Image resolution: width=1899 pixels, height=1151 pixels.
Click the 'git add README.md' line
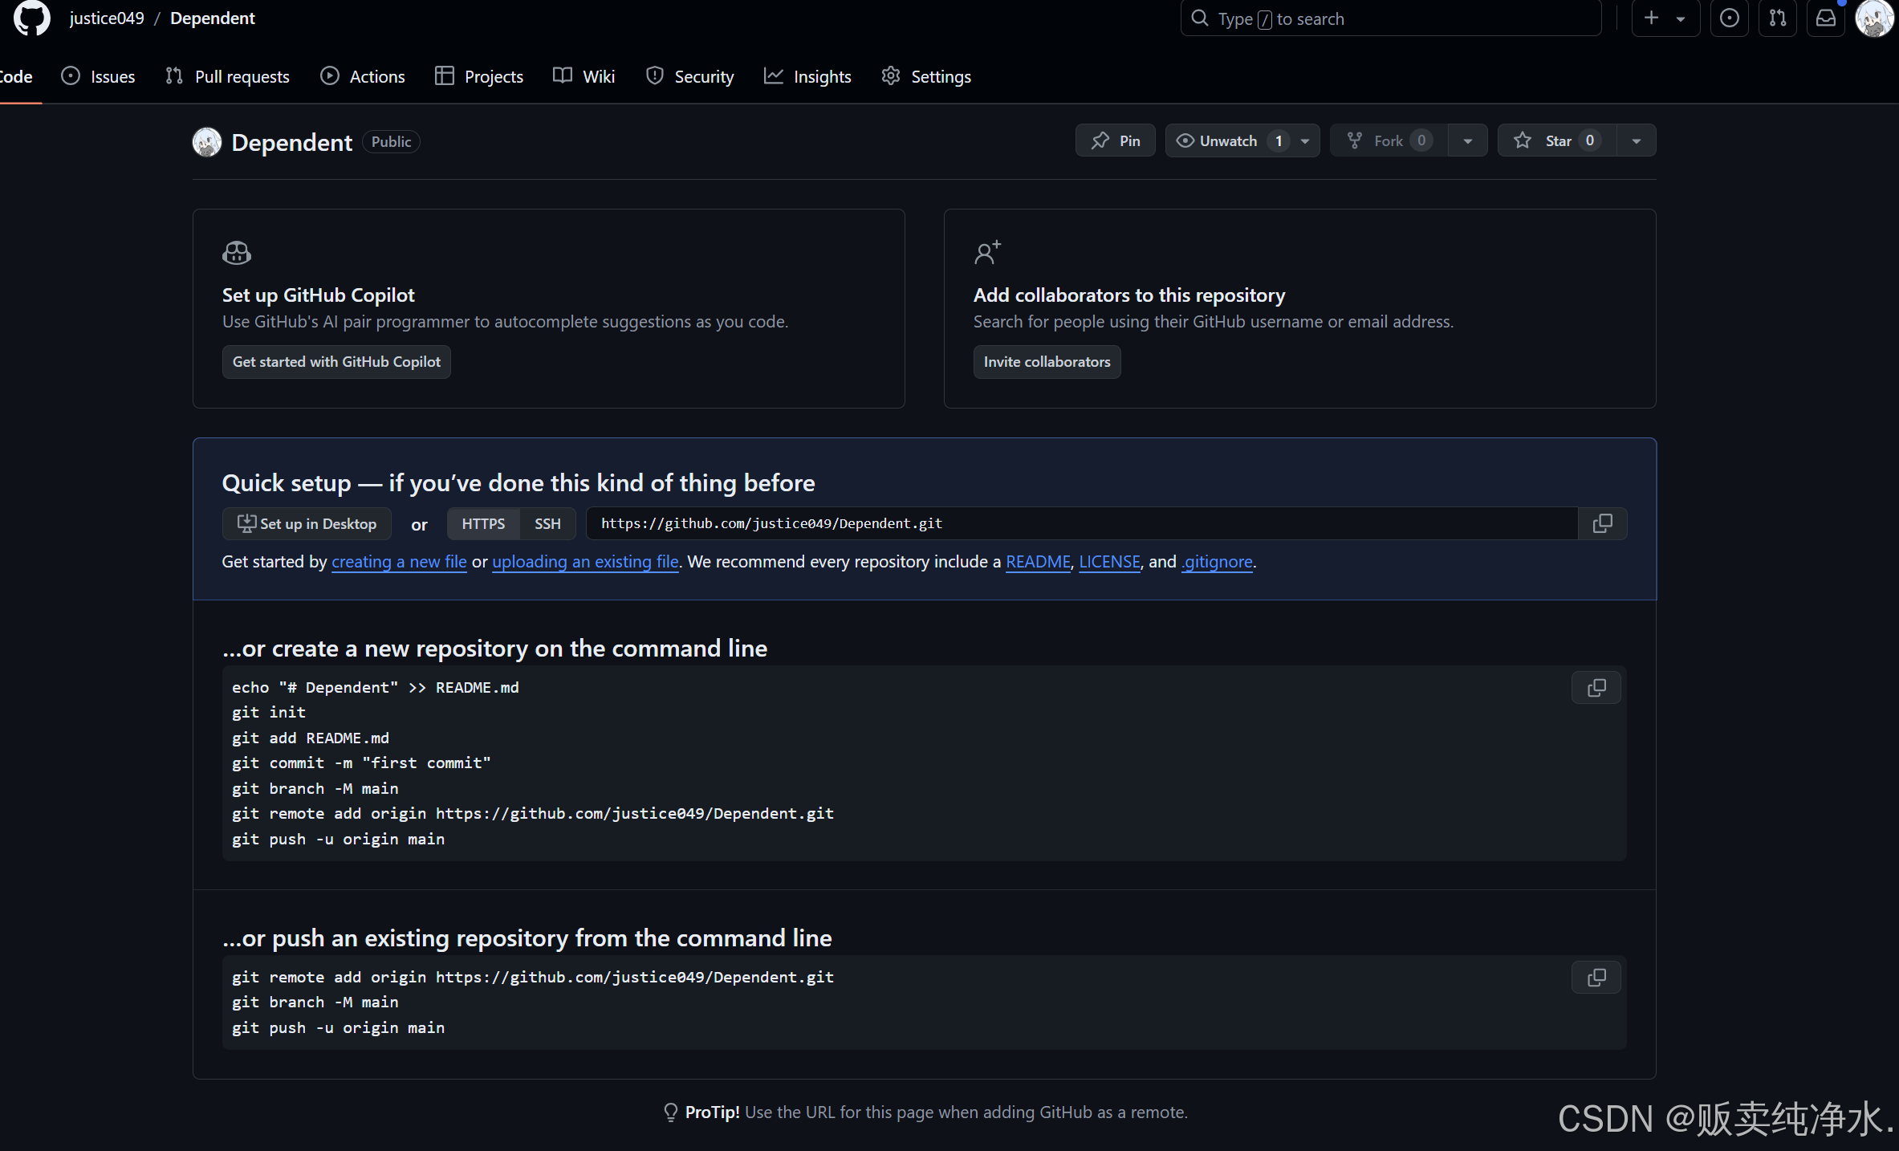311,738
